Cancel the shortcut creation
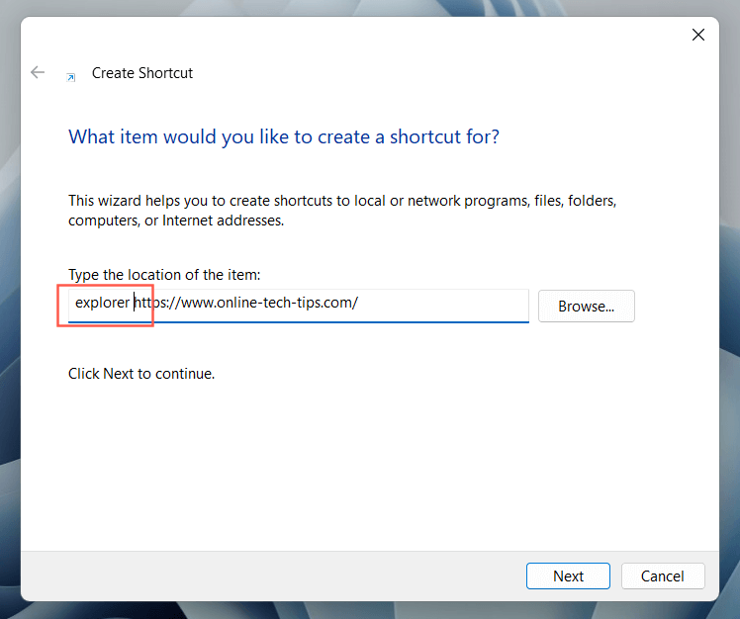 (x=663, y=575)
